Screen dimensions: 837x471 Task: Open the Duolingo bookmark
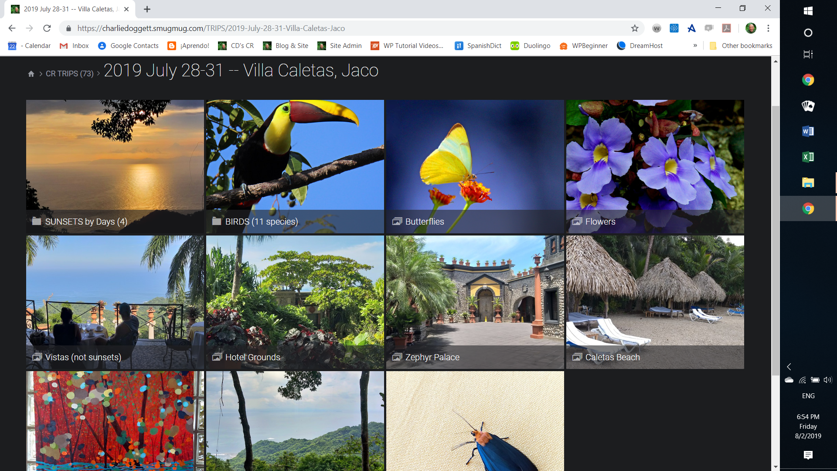tap(531, 46)
